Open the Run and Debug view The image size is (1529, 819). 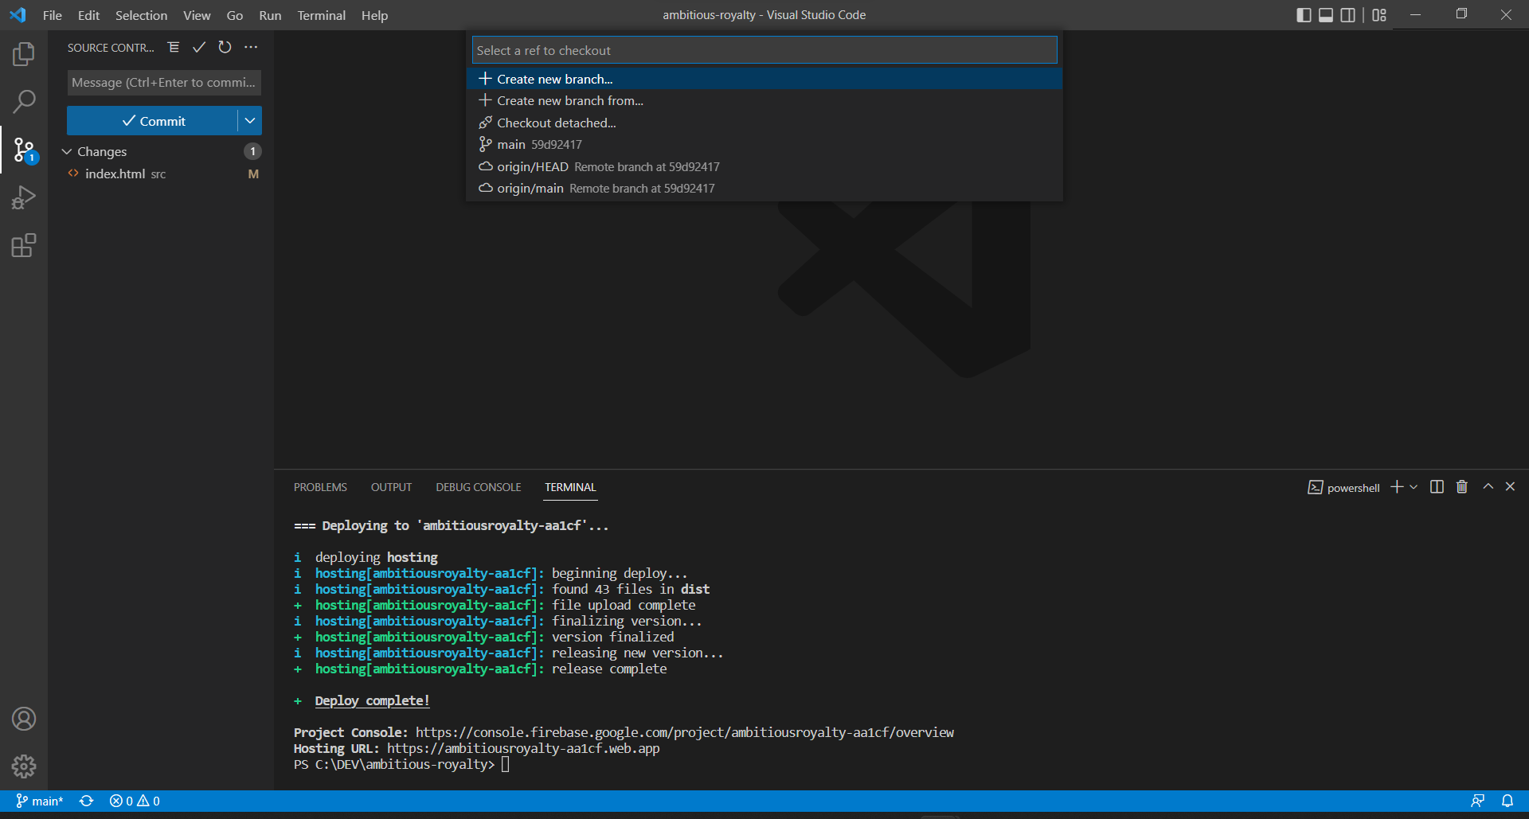coord(24,197)
